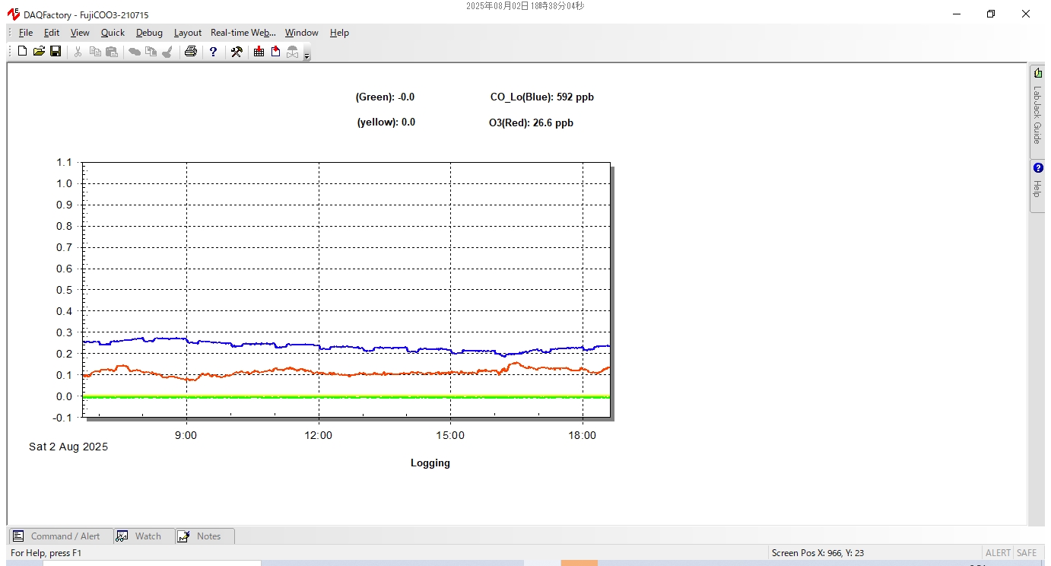This screenshot has height=566, width=1051.
Task: Click the grayed paintbrush toolbar icon
Action: coord(167,51)
